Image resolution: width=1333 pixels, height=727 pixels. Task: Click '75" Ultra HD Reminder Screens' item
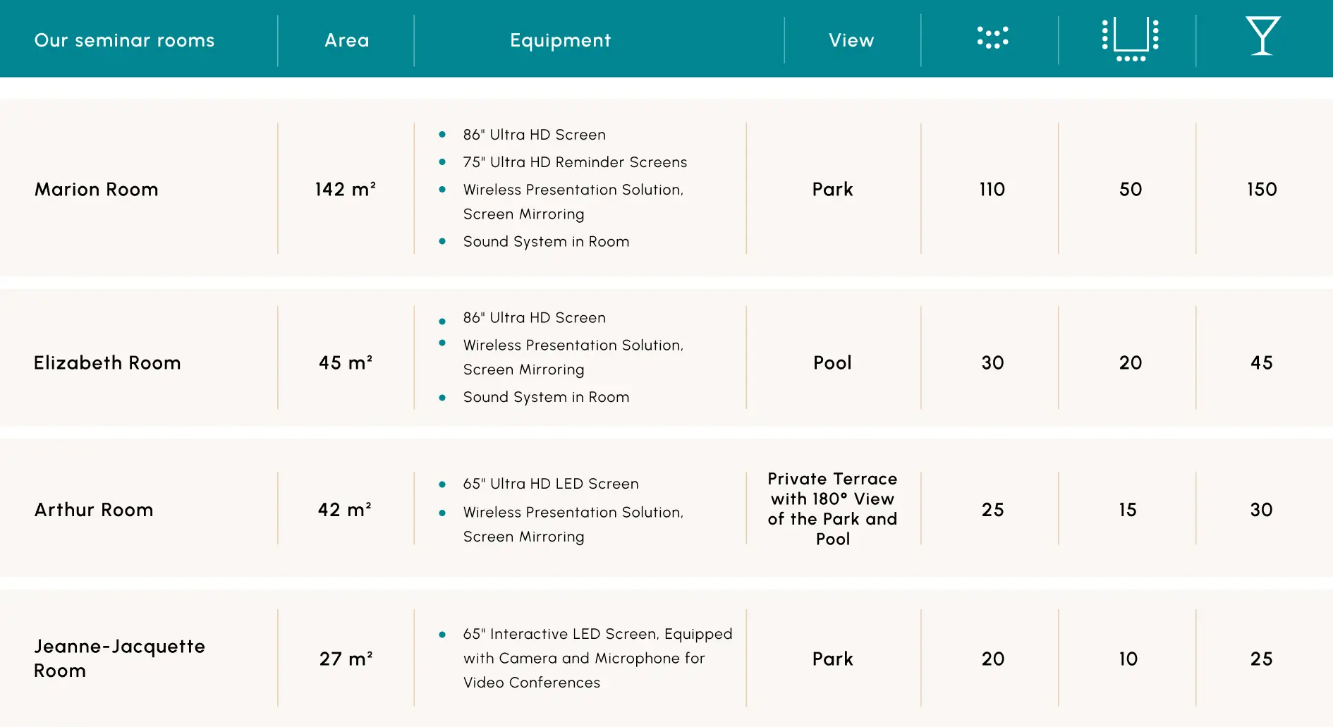pyautogui.click(x=575, y=162)
